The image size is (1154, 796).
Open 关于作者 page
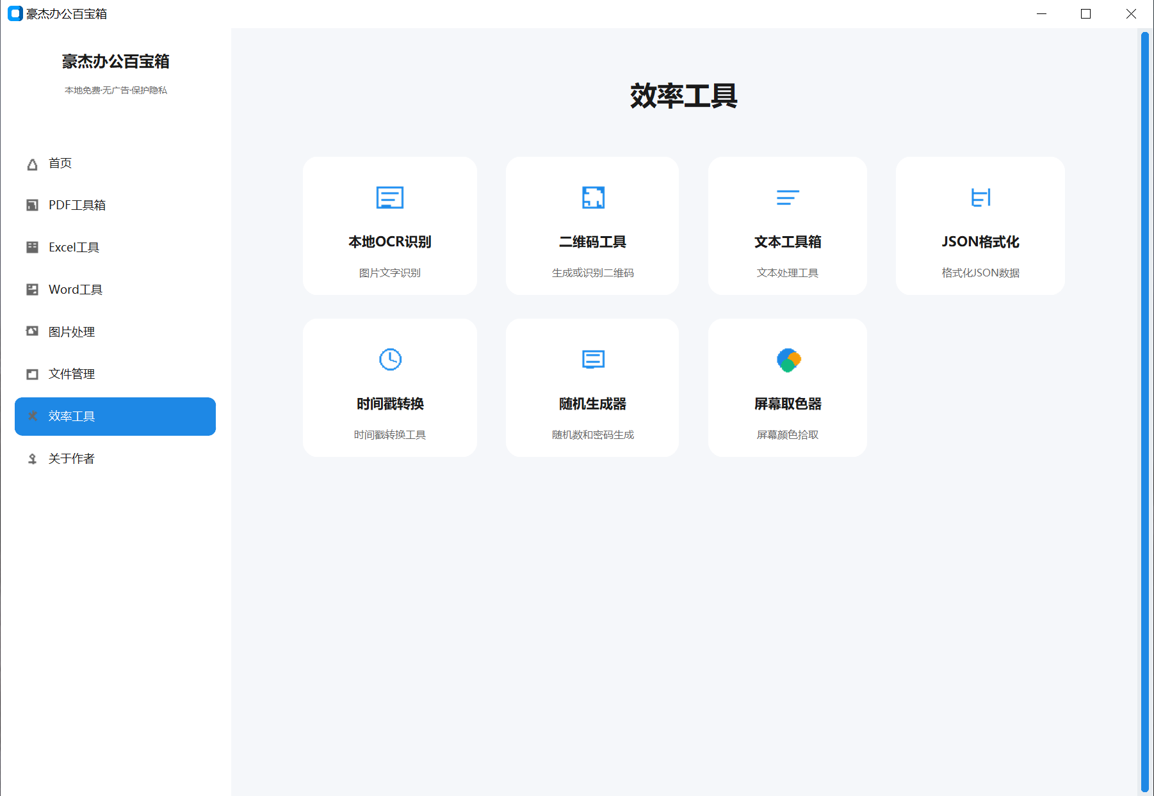[x=115, y=459]
